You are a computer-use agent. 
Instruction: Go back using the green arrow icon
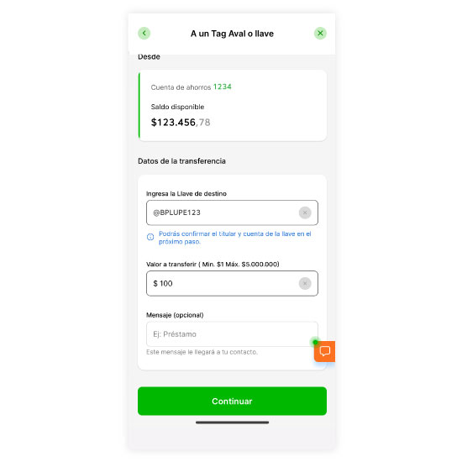pyautogui.click(x=144, y=34)
